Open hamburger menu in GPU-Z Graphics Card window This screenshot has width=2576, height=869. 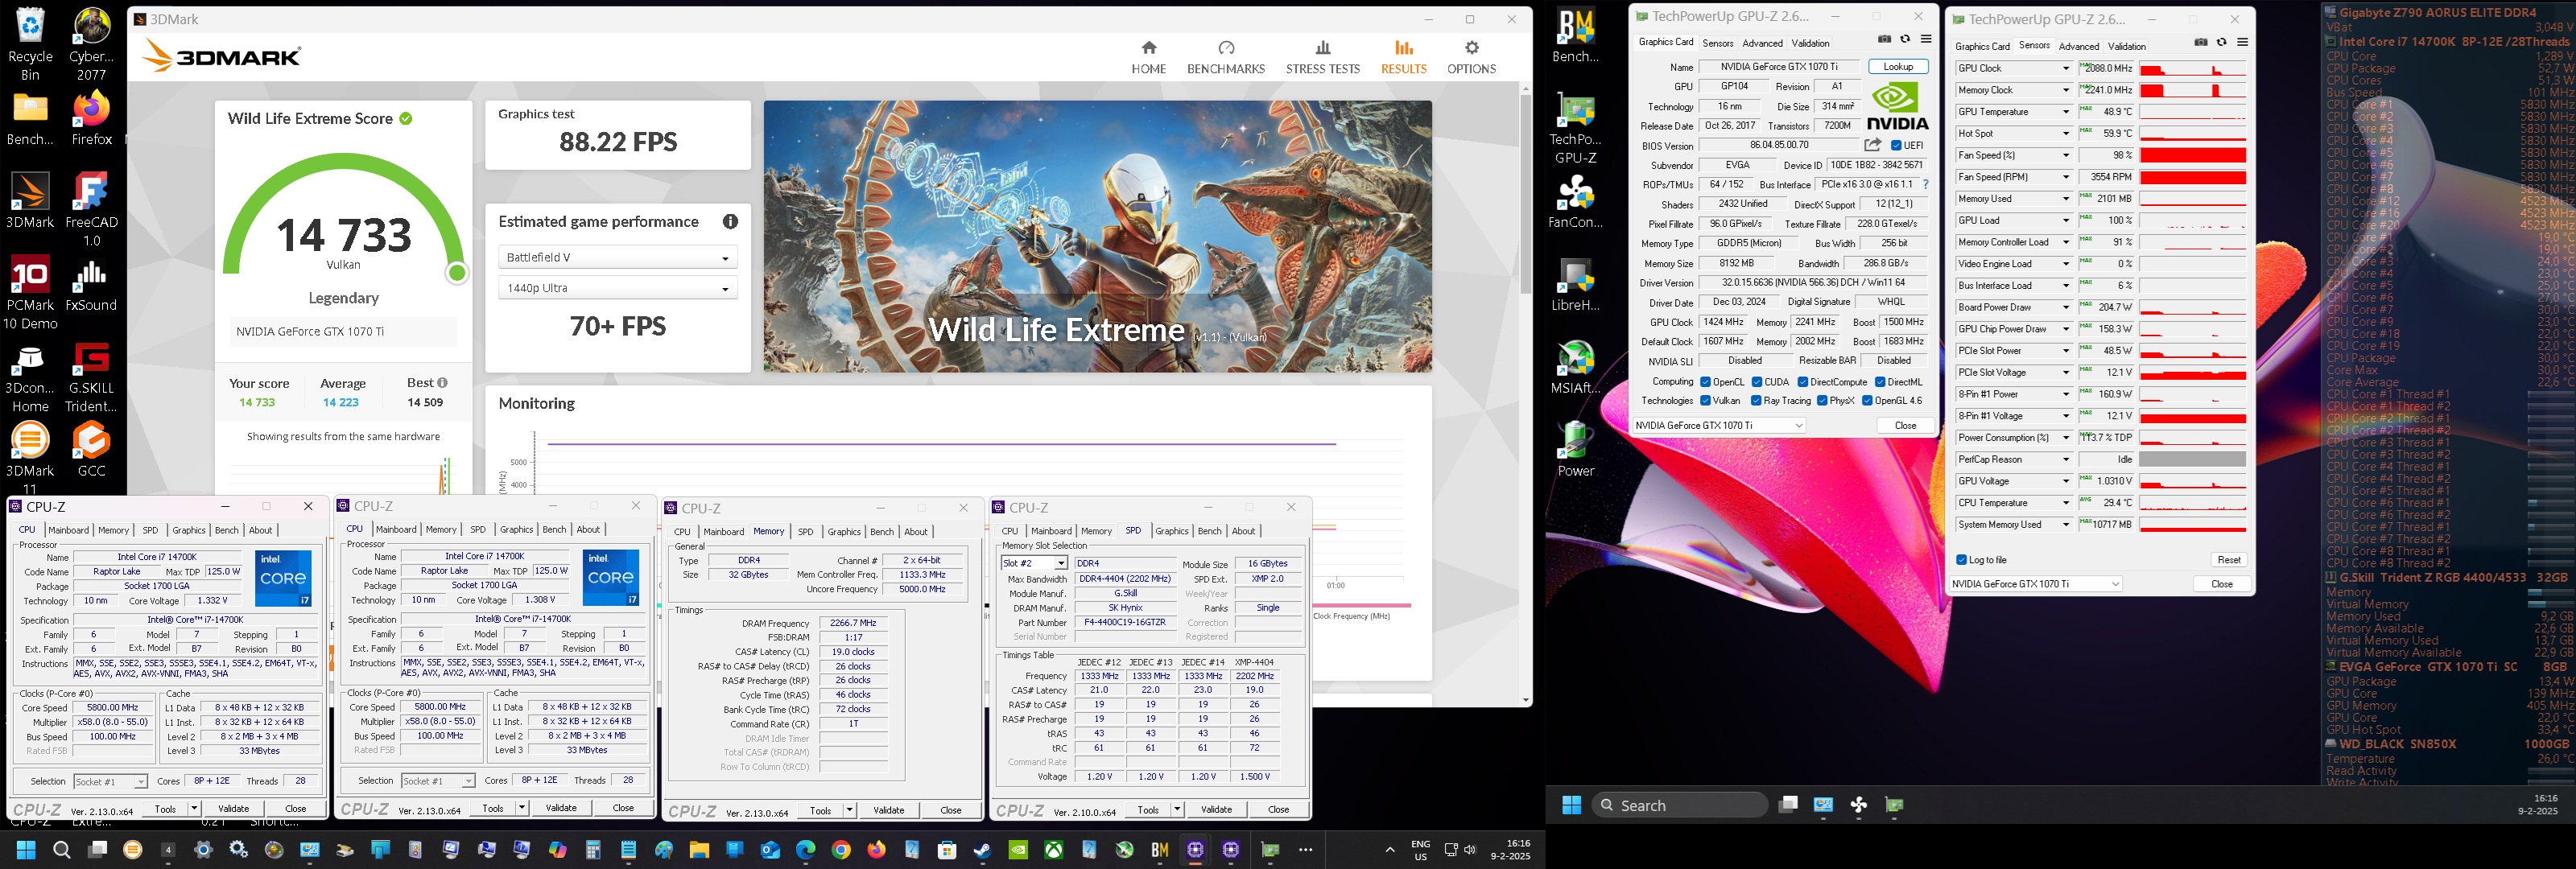click(x=1926, y=40)
